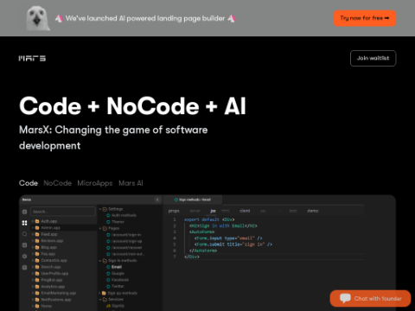
Task: Click the AI landing page builder announcement text
Action: tap(145, 18)
